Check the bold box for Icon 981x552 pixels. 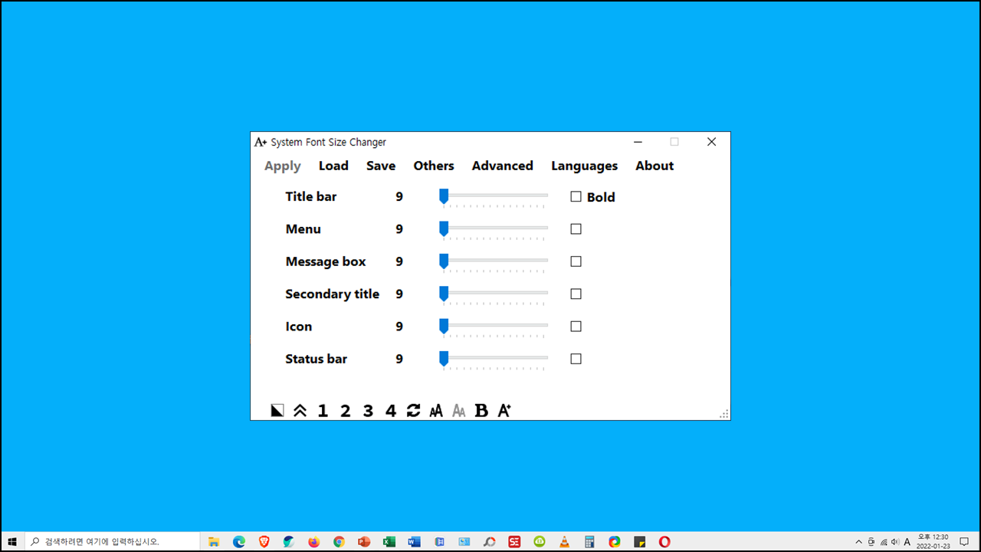click(x=576, y=327)
